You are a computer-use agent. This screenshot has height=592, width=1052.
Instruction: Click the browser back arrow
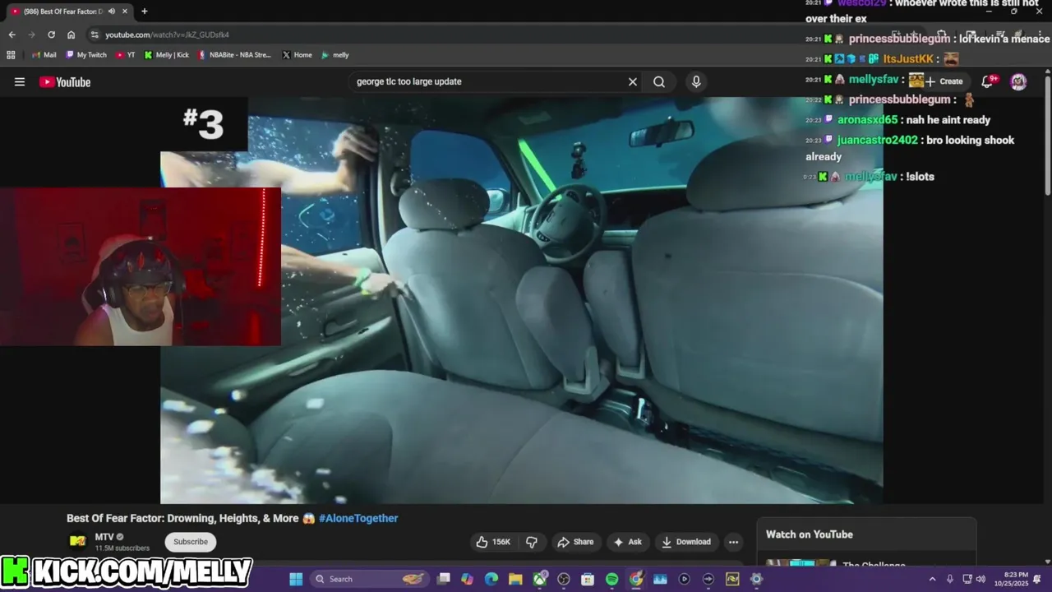pyautogui.click(x=12, y=35)
